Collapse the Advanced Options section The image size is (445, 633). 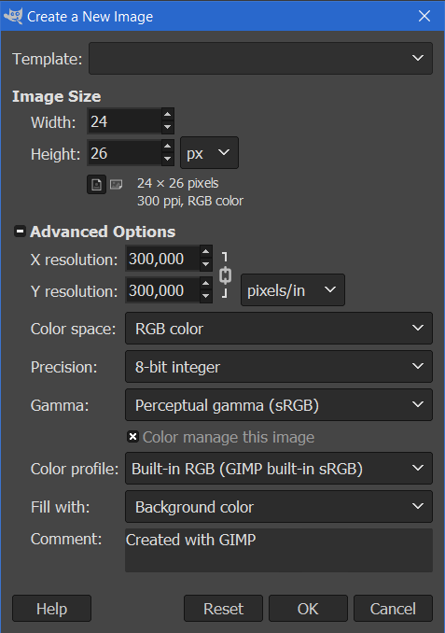click(x=20, y=232)
